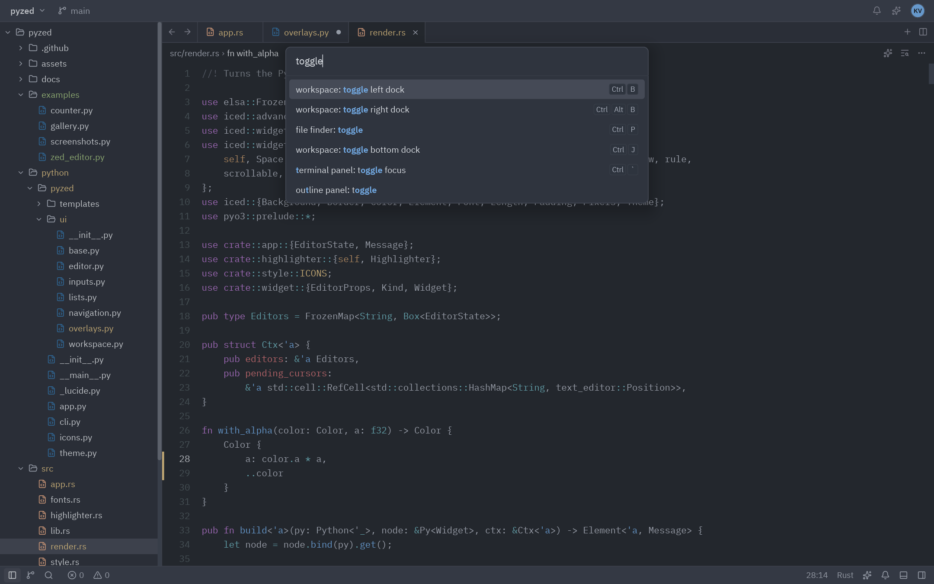
Task: Go forward with the right arrow
Action: (187, 32)
